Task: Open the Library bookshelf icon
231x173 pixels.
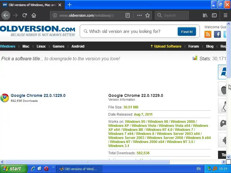Action: (x=205, y=15)
